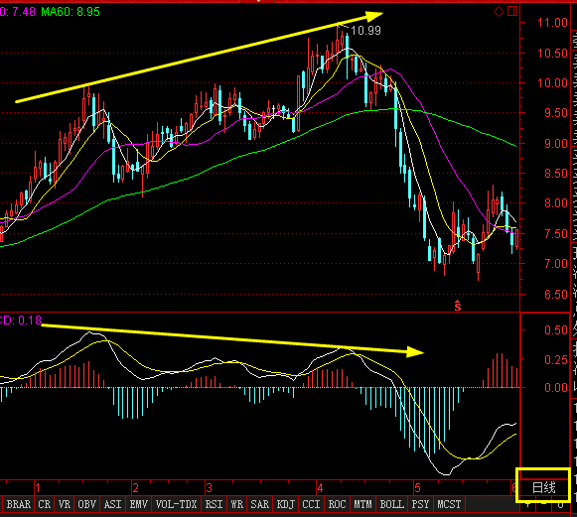Click month 2 marker on the time axis
Image resolution: width=577 pixels, height=517 pixels.
coord(136,488)
